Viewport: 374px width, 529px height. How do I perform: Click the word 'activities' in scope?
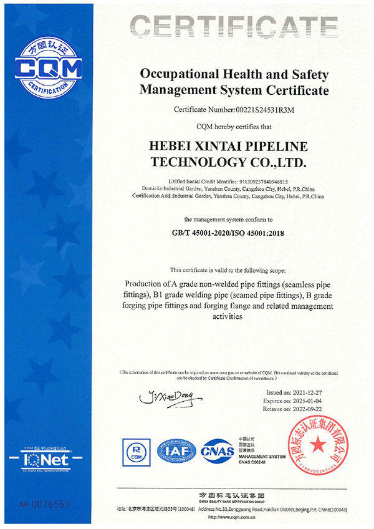(x=228, y=316)
